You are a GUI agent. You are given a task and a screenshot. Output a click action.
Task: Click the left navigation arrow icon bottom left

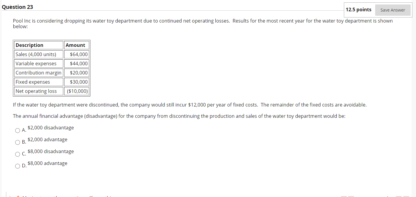coord(10,196)
